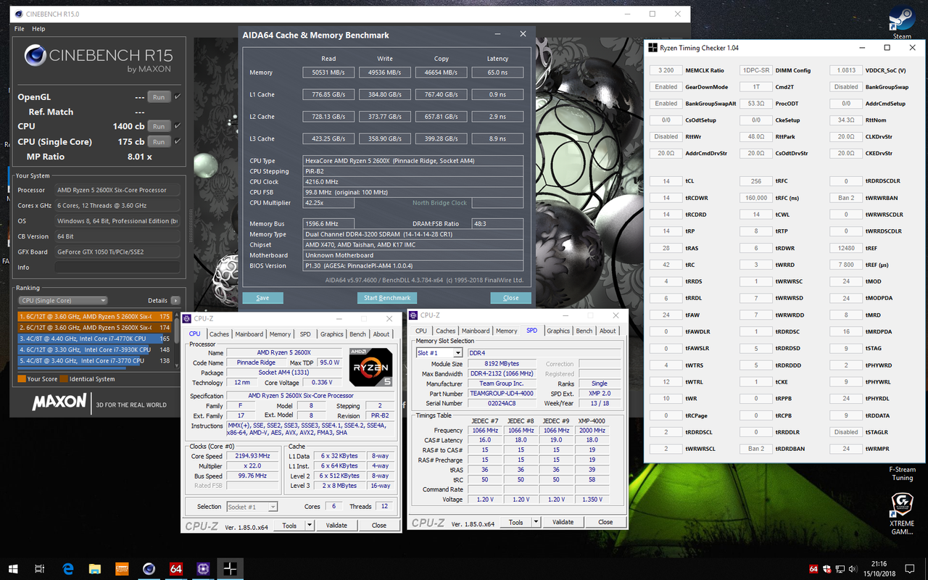928x580 pixels.
Task: Click the Memory Latency 65.0 ns cell
Action: click(x=497, y=72)
